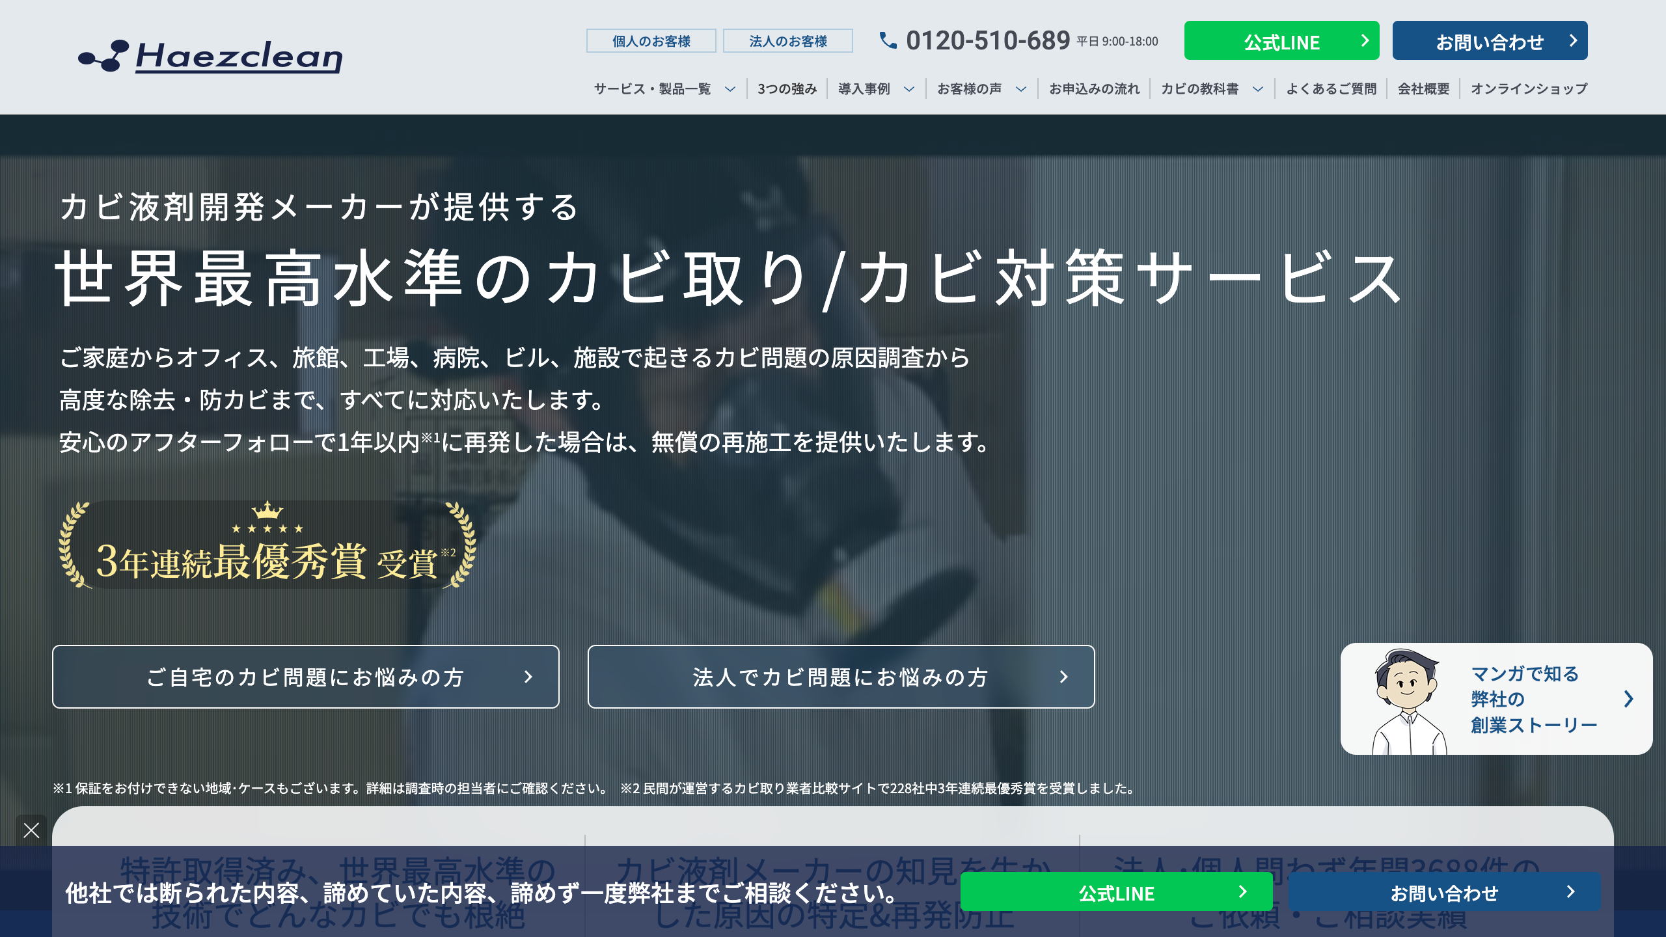Open よくあるご質問 link
Viewport: 1666px width, 937px height.
1331,89
